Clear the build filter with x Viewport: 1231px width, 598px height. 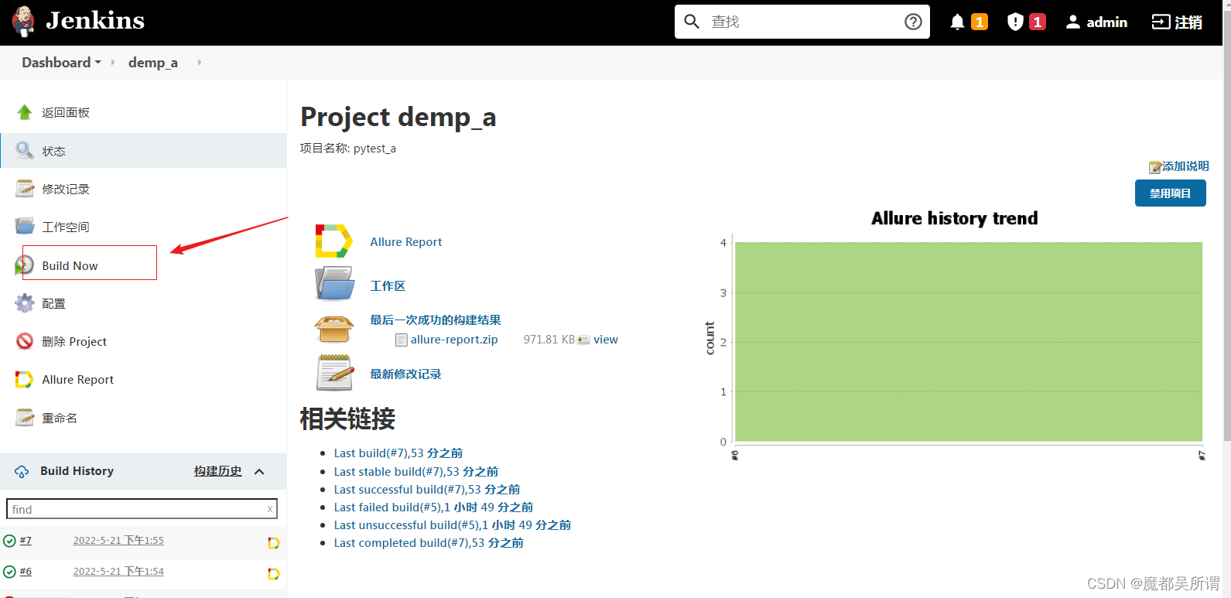pos(269,509)
